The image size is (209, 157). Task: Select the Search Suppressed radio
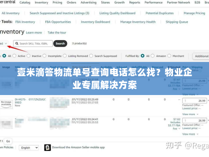tap(91, 56)
